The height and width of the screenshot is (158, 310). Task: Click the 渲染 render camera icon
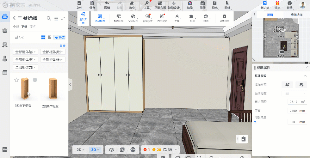tap(190, 3)
